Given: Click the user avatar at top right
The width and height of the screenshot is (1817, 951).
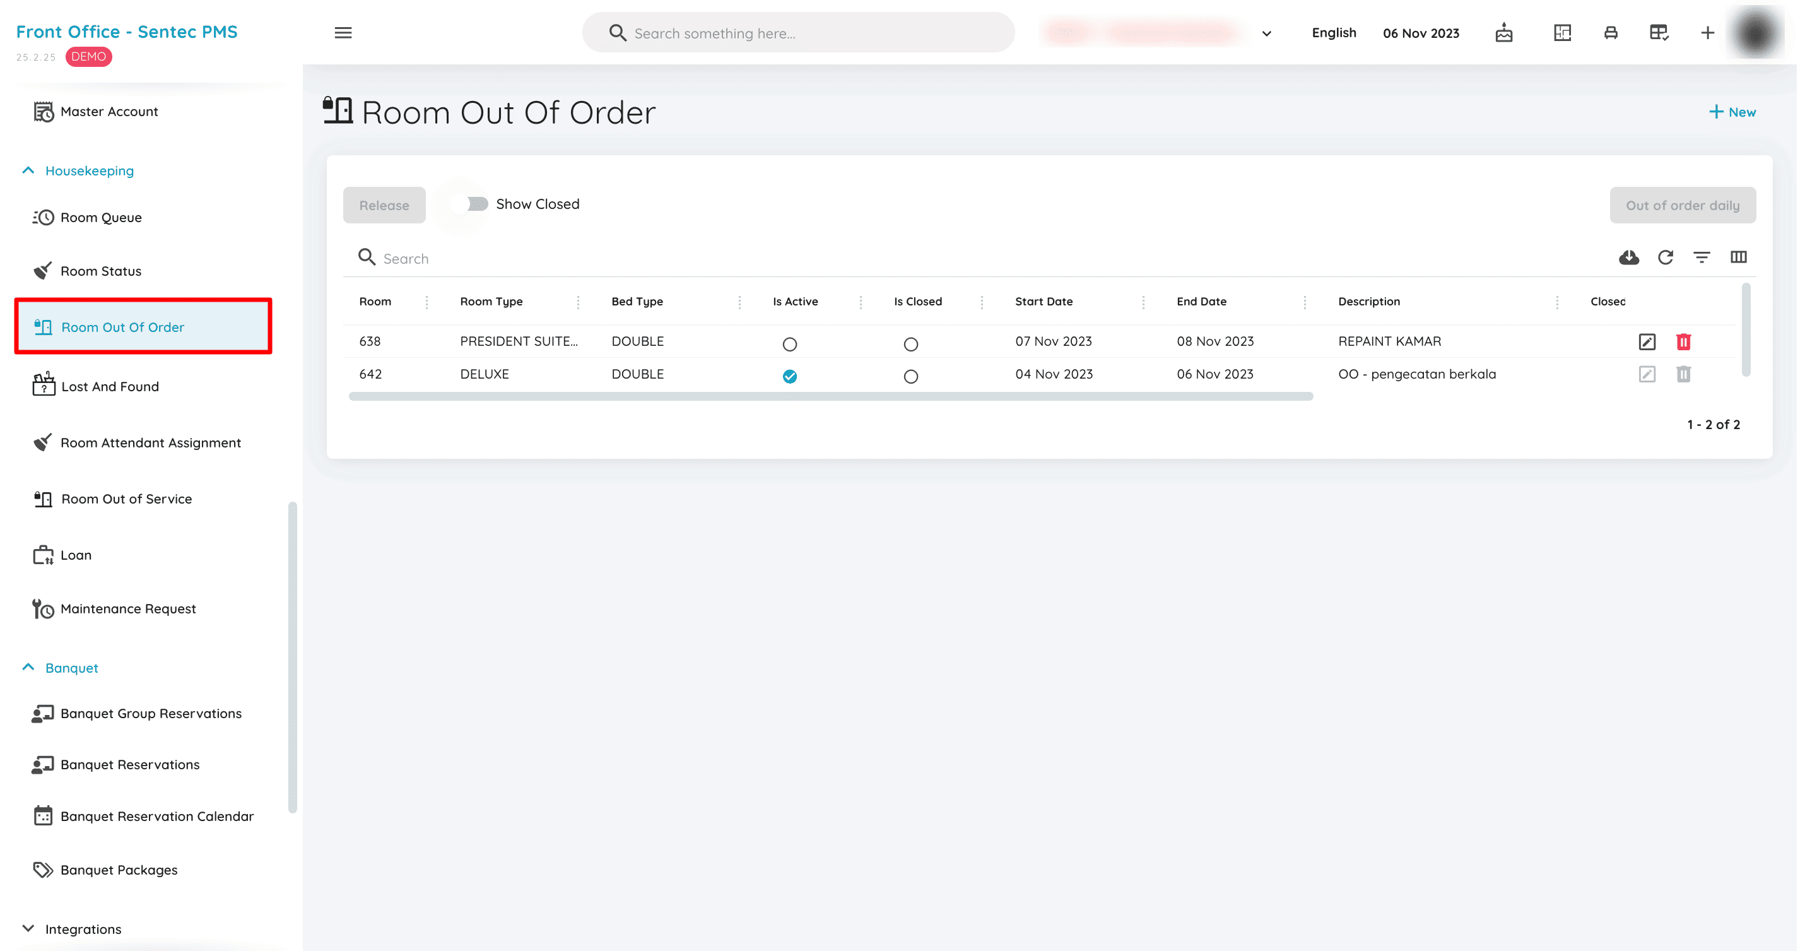Looking at the screenshot, I should 1756,32.
